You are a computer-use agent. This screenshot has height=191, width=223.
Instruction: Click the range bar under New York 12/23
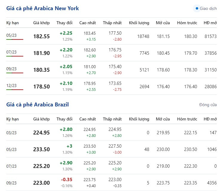[15, 89]
